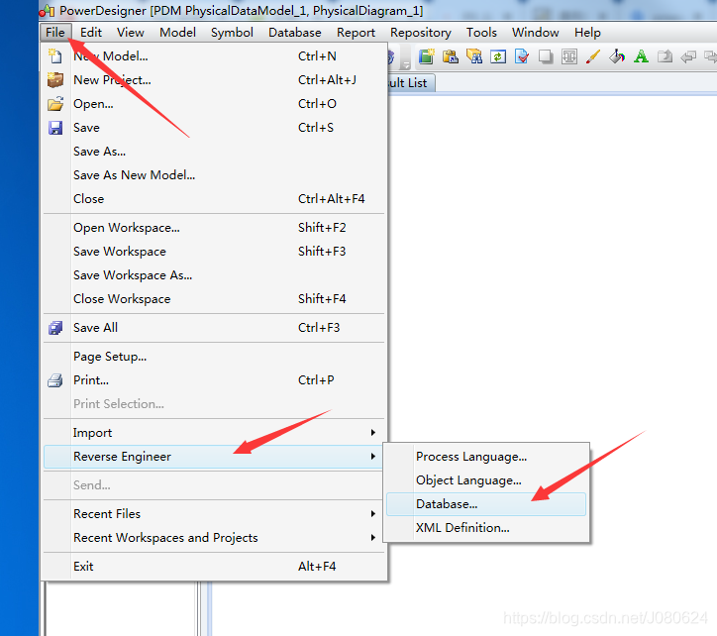Choose Database... in Reverse Engineer submenu
The image size is (717, 636).
click(x=486, y=504)
